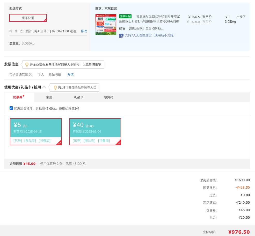Uncheck the 优惠组合推荐 checkbox
Viewport: 255px width, 236px height.
click(x=11, y=108)
